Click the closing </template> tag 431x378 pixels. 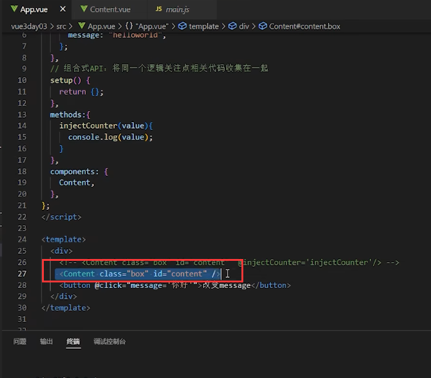pos(65,308)
